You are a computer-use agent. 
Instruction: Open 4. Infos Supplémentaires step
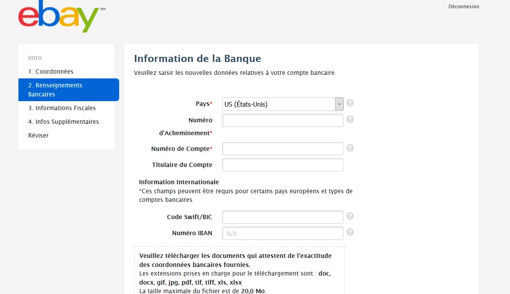64,122
